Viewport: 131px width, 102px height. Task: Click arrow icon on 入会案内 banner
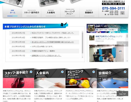point(62,72)
